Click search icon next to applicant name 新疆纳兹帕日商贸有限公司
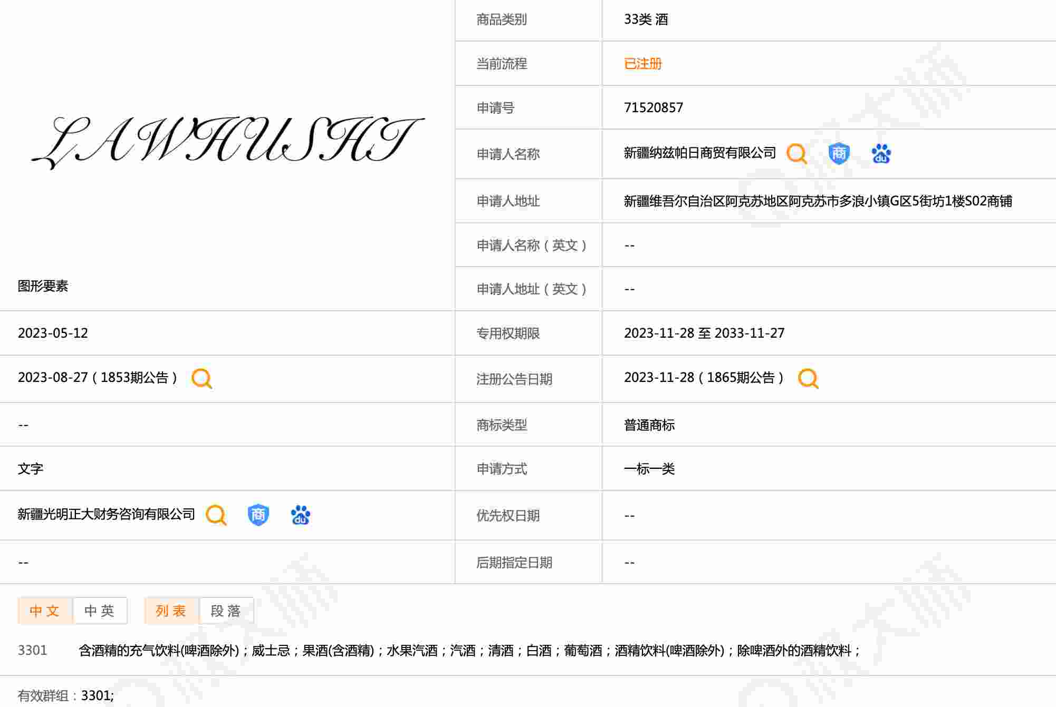 [796, 154]
